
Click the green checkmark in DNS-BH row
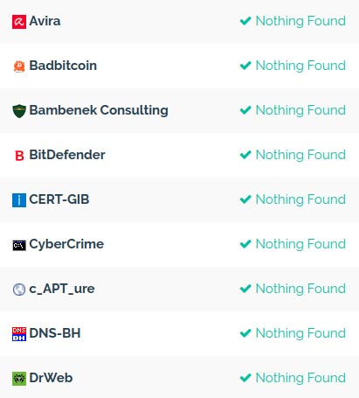245,333
